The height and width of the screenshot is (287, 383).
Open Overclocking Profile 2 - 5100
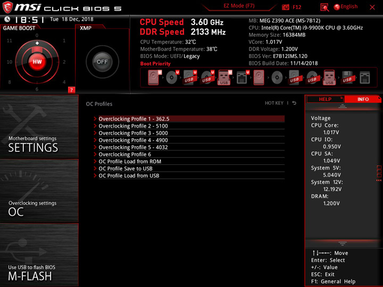pos(191,126)
